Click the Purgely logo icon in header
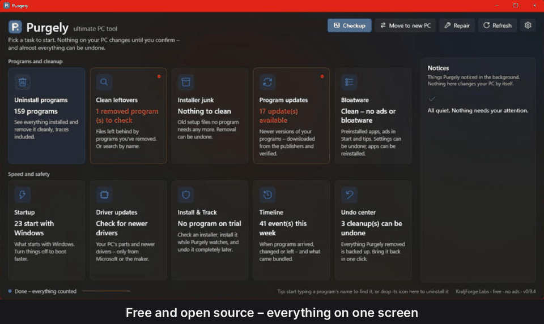Screen dimensions: 544x324 pos(15,27)
